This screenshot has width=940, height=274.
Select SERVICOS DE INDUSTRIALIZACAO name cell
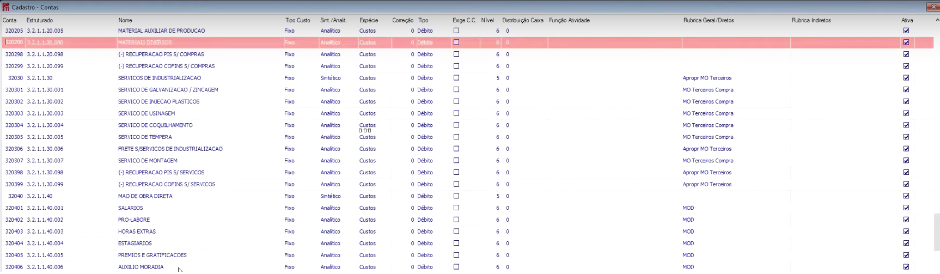point(159,78)
